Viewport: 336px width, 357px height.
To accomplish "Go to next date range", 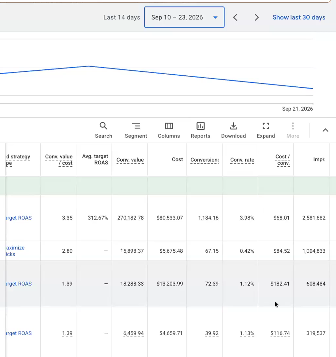I will point(256,17).
